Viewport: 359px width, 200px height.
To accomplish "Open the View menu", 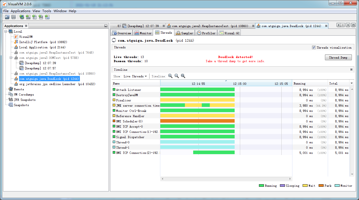I will pyautogui.click(x=36, y=11).
